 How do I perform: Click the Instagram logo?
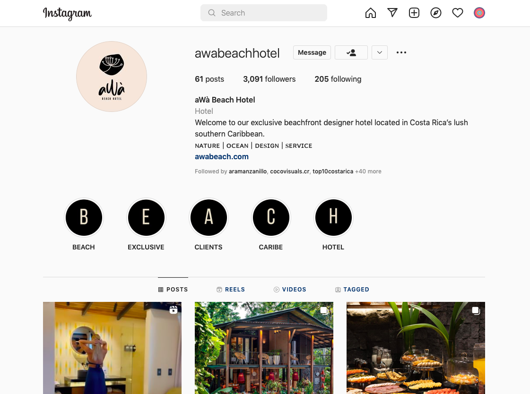(x=67, y=14)
